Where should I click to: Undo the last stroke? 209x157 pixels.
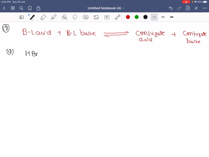pos(171,8)
